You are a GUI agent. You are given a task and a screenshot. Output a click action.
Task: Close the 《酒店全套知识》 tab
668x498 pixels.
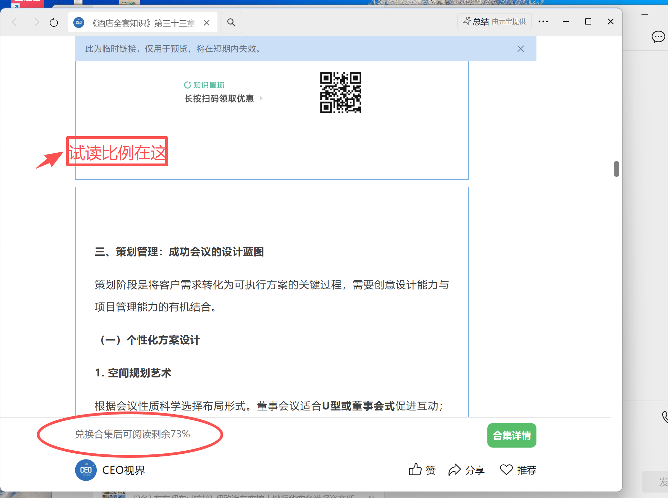[x=207, y=23]
